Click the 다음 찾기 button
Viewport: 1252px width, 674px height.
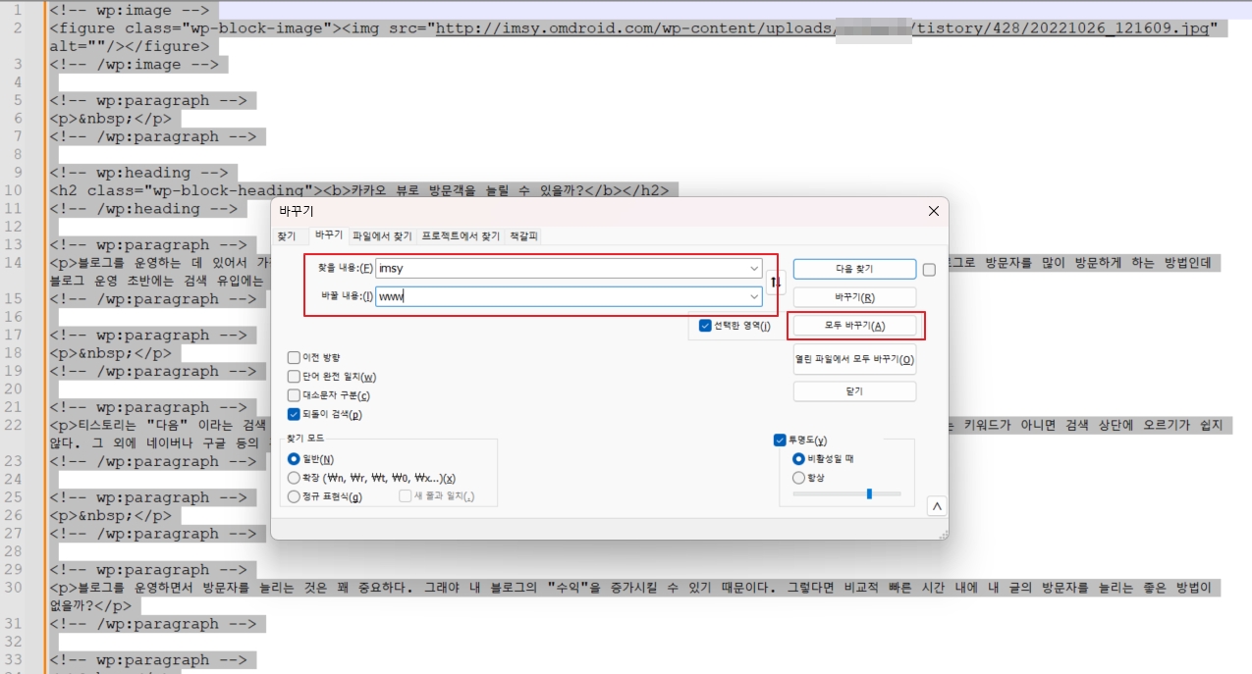tap(853, 269)
